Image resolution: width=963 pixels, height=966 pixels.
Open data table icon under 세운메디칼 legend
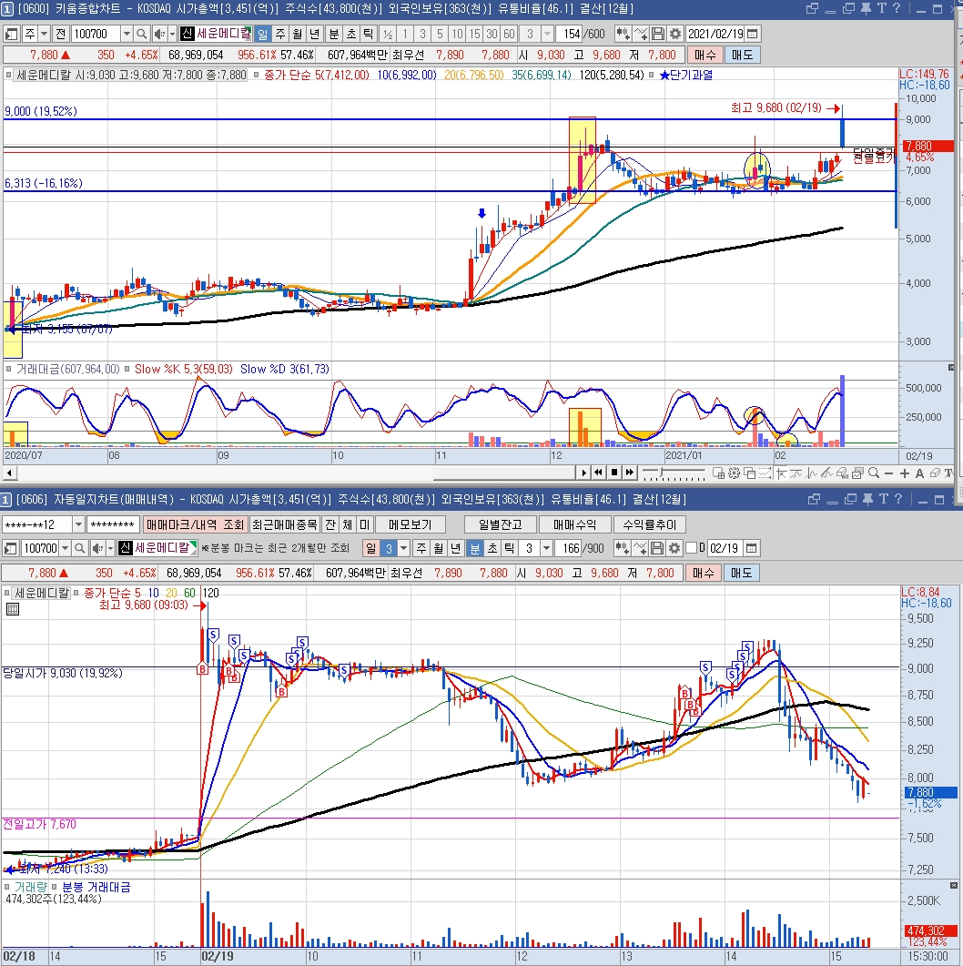point(13,609)
